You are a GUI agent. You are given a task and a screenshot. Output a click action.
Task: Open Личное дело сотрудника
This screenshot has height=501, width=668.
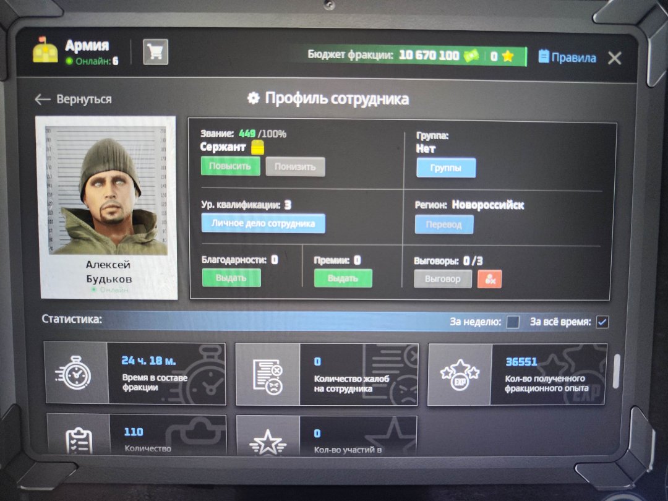tap(263, 223)
